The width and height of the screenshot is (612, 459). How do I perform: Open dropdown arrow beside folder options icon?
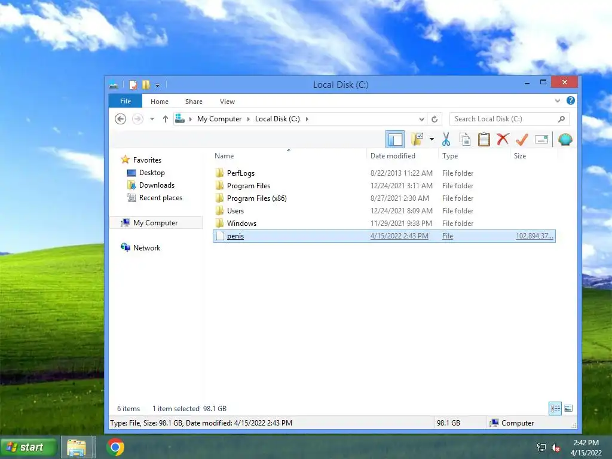[432, 139]
